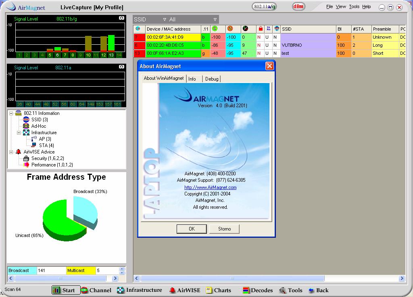Open the Tools menu in the menu bar

click(x=354, y=6)
